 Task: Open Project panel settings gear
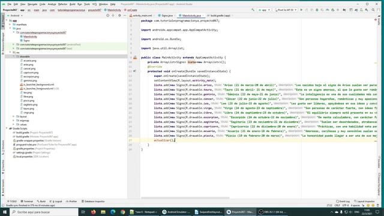coord(119,16)
